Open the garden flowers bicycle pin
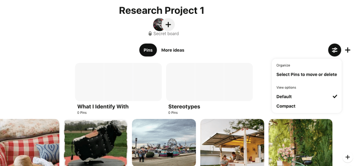Image resolution: width=355 pixels, height=166 pixels. click(x=301, y=142)
